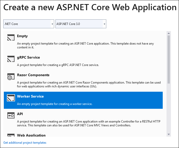The image size is (179, 148).
Task: Click the scrollbar down arrow
Action: 169,134
